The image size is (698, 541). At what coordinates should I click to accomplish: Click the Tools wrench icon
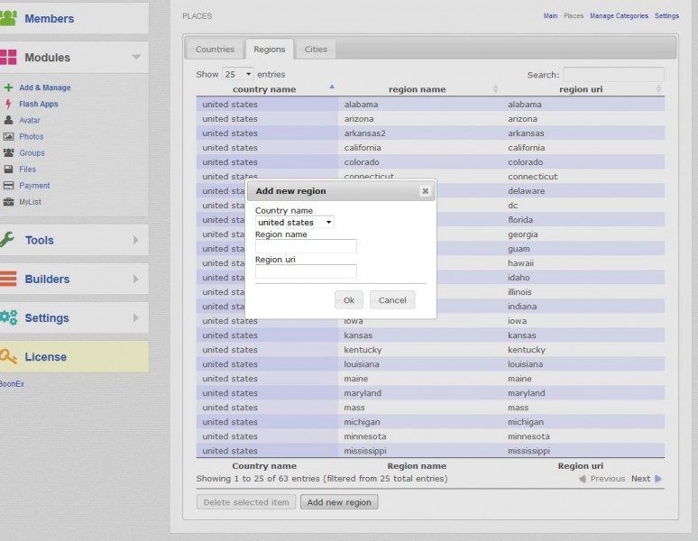[x=7, y=240]
